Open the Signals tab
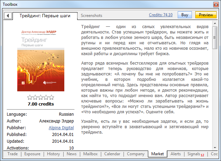221x161 pixels. (x=194, y=154)
